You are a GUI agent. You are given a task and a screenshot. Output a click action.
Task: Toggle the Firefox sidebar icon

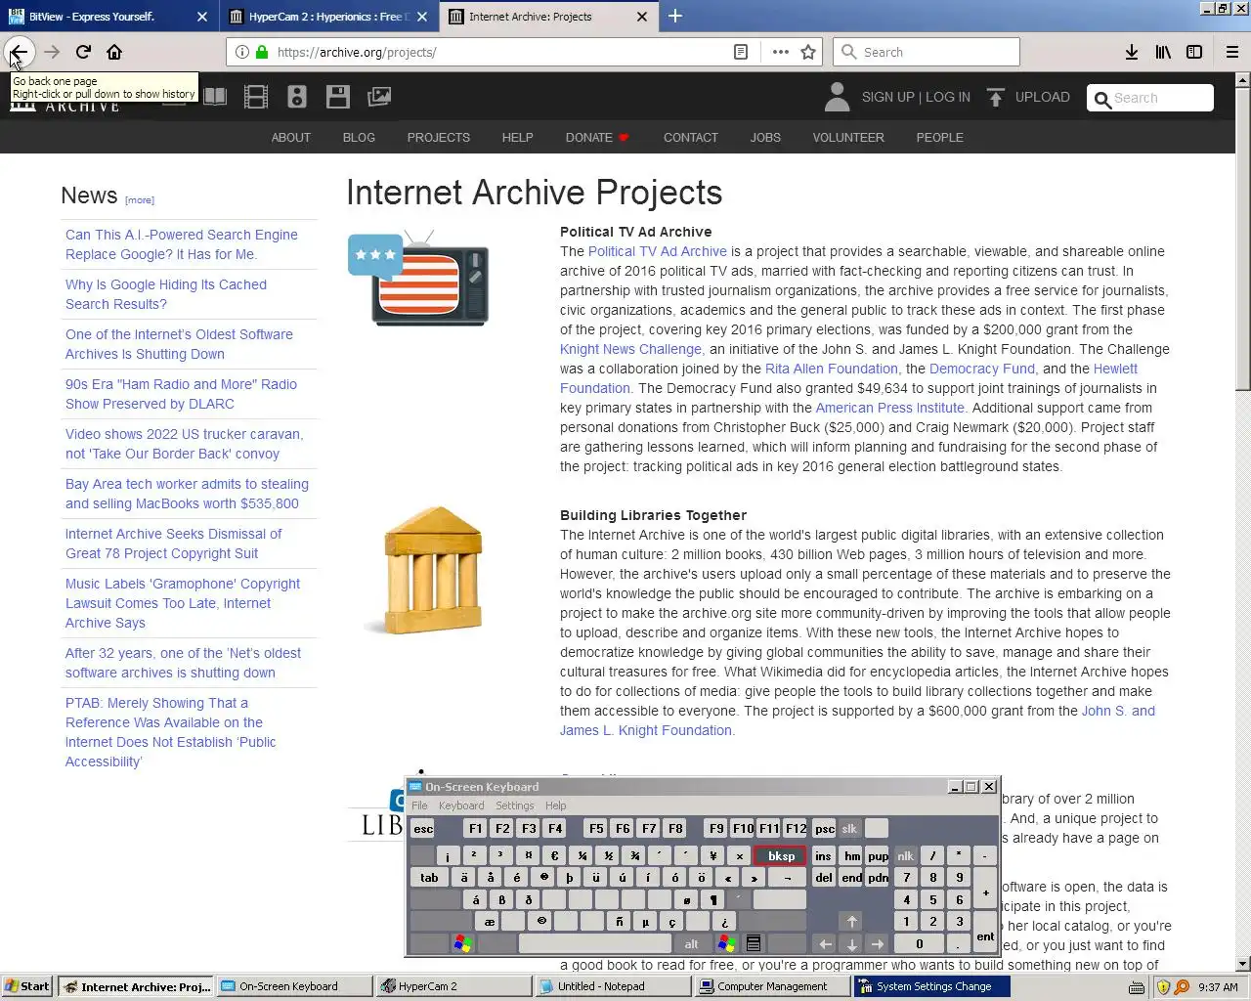1194,52
